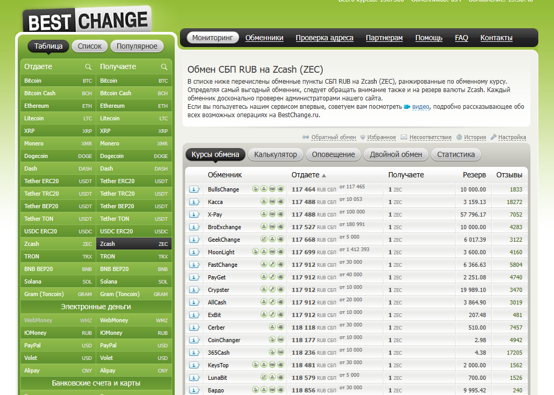554x395 pixels.
Task: Open info icon for KeysTop row
Action: point(194,365)
